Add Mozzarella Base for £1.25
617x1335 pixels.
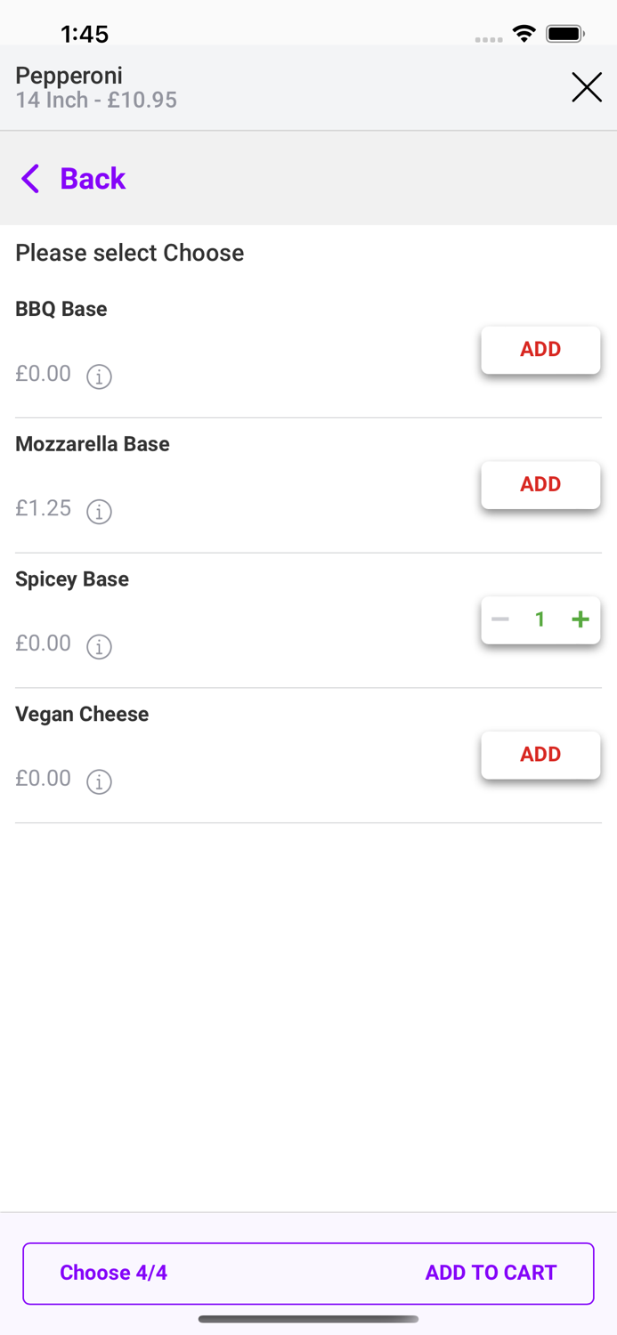coord(540,485)
